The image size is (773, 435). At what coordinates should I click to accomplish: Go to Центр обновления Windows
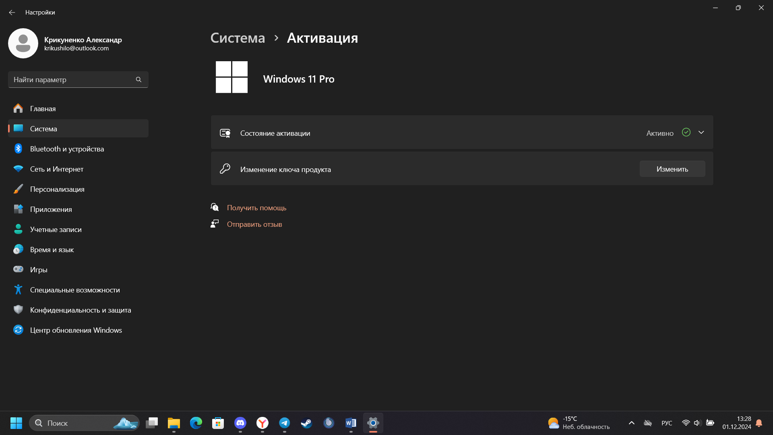point(76,330)
